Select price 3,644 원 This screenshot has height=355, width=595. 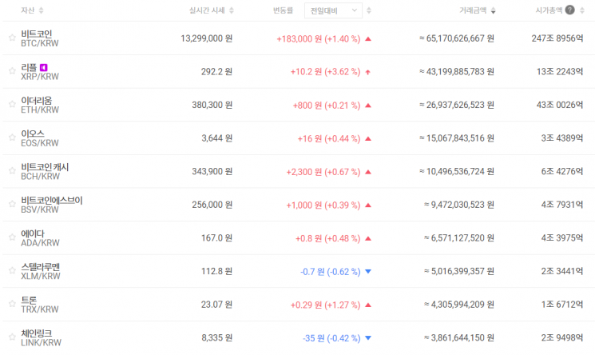[217, 138]
